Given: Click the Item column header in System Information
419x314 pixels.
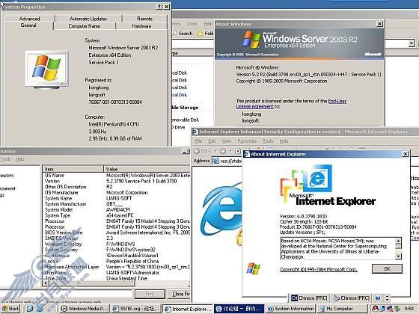Looking at the screenshot, I should (73, 169).
